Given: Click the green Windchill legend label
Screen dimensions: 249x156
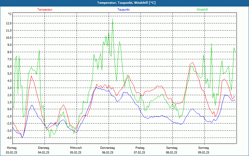Looking at the screenshot, I should (202, 10).
